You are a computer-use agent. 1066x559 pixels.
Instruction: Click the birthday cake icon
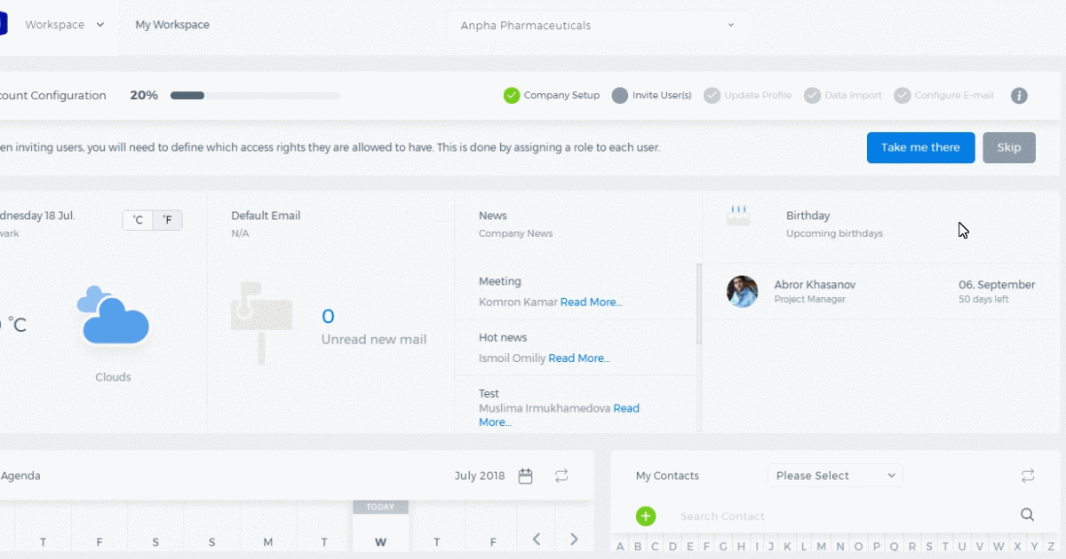pyautogui.click(x=738, y=215)
